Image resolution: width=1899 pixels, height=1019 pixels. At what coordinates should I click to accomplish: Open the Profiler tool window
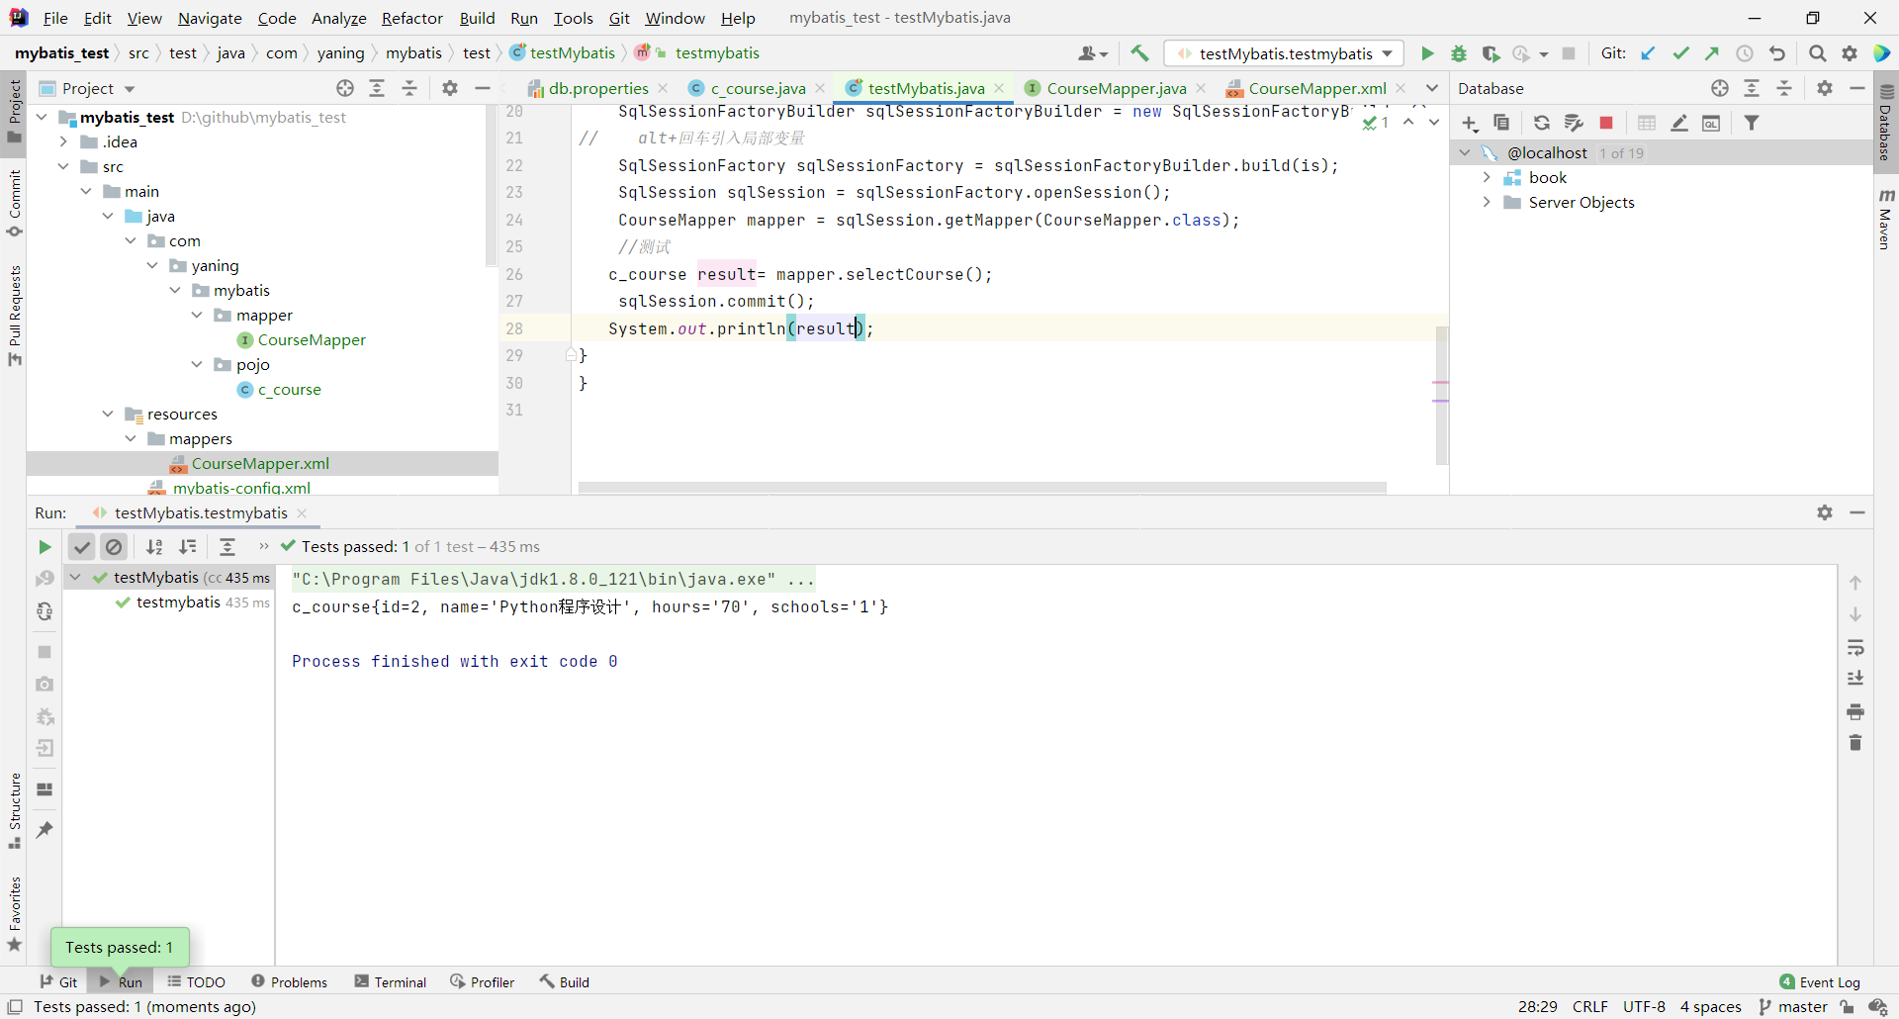[x=483, y=981]
